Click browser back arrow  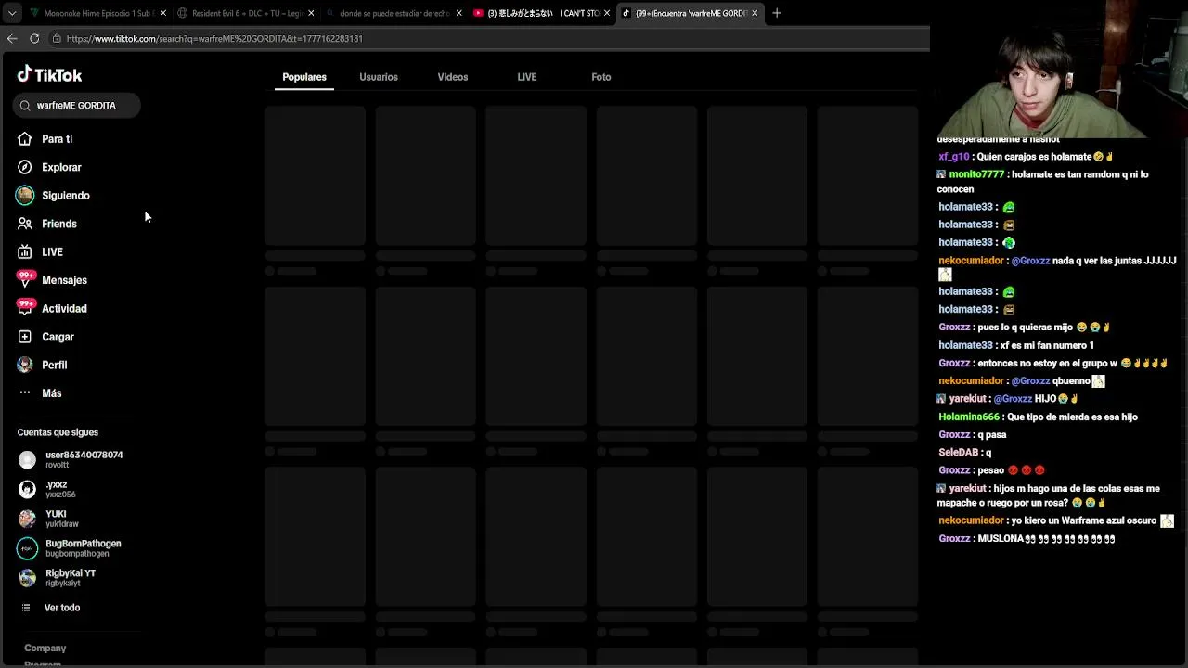pos(12,38)
